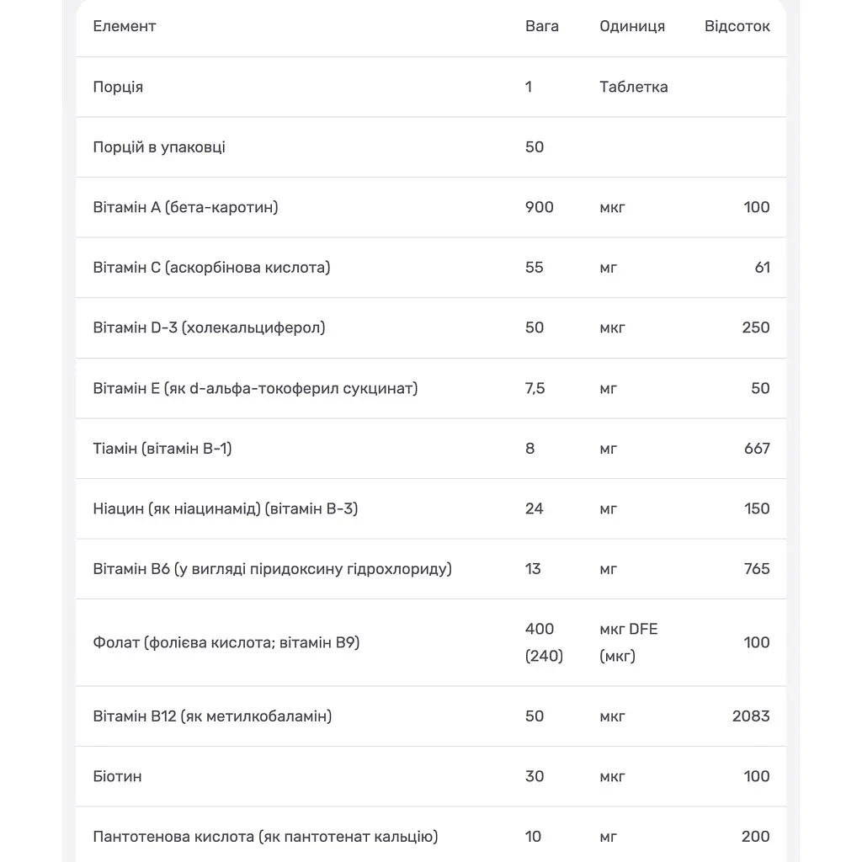The image size is (862, 862).
Task: Select the Порцій в упаковці row
Action: (431, 147)
